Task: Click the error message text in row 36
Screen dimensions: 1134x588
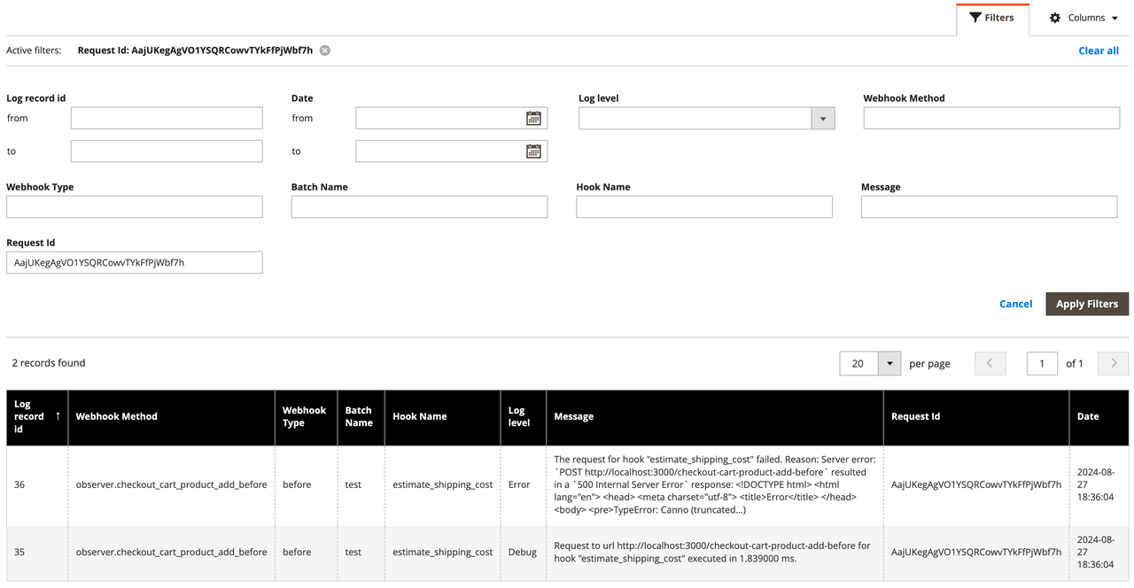Action: (715, 484)
